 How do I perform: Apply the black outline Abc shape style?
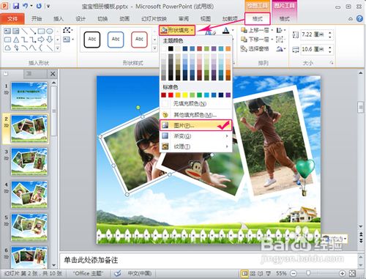tap(92, 40)
